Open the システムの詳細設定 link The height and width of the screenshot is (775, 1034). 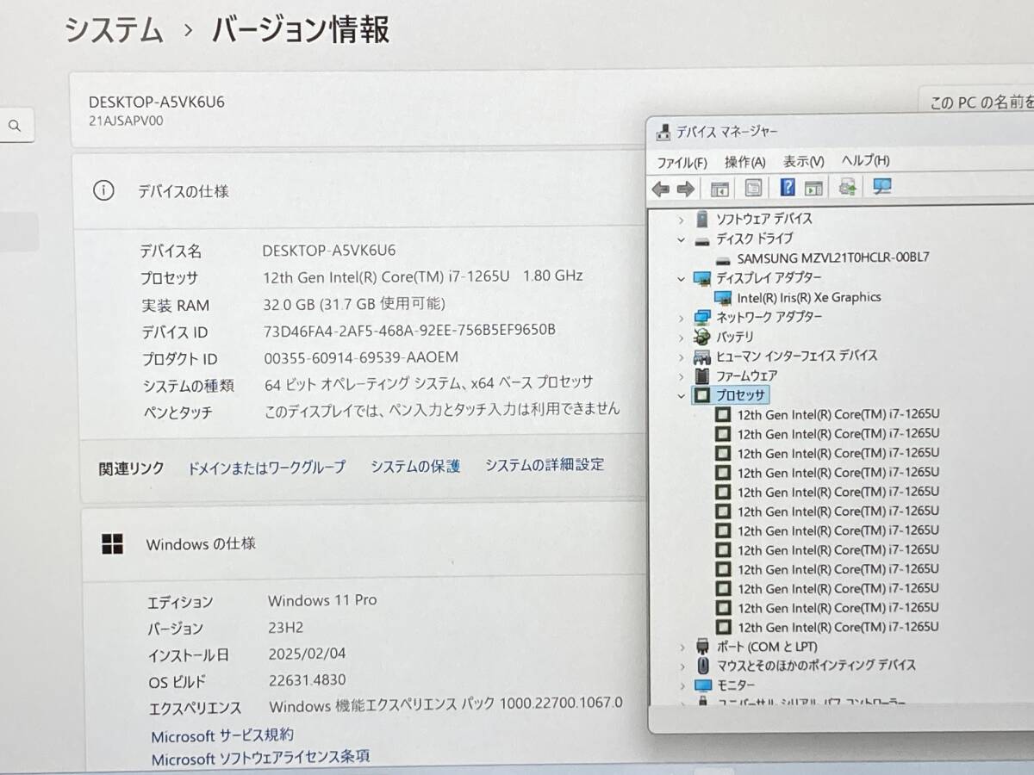[x=545, y=465]
